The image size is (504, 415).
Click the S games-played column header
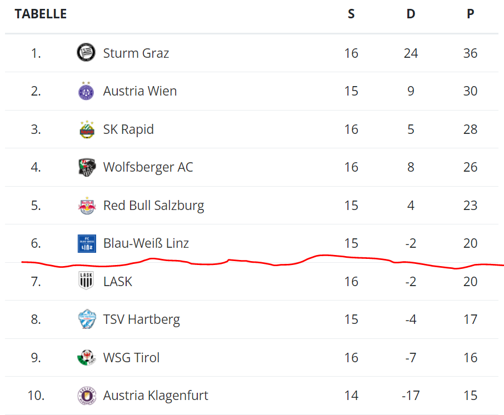(x=351, y=14)
